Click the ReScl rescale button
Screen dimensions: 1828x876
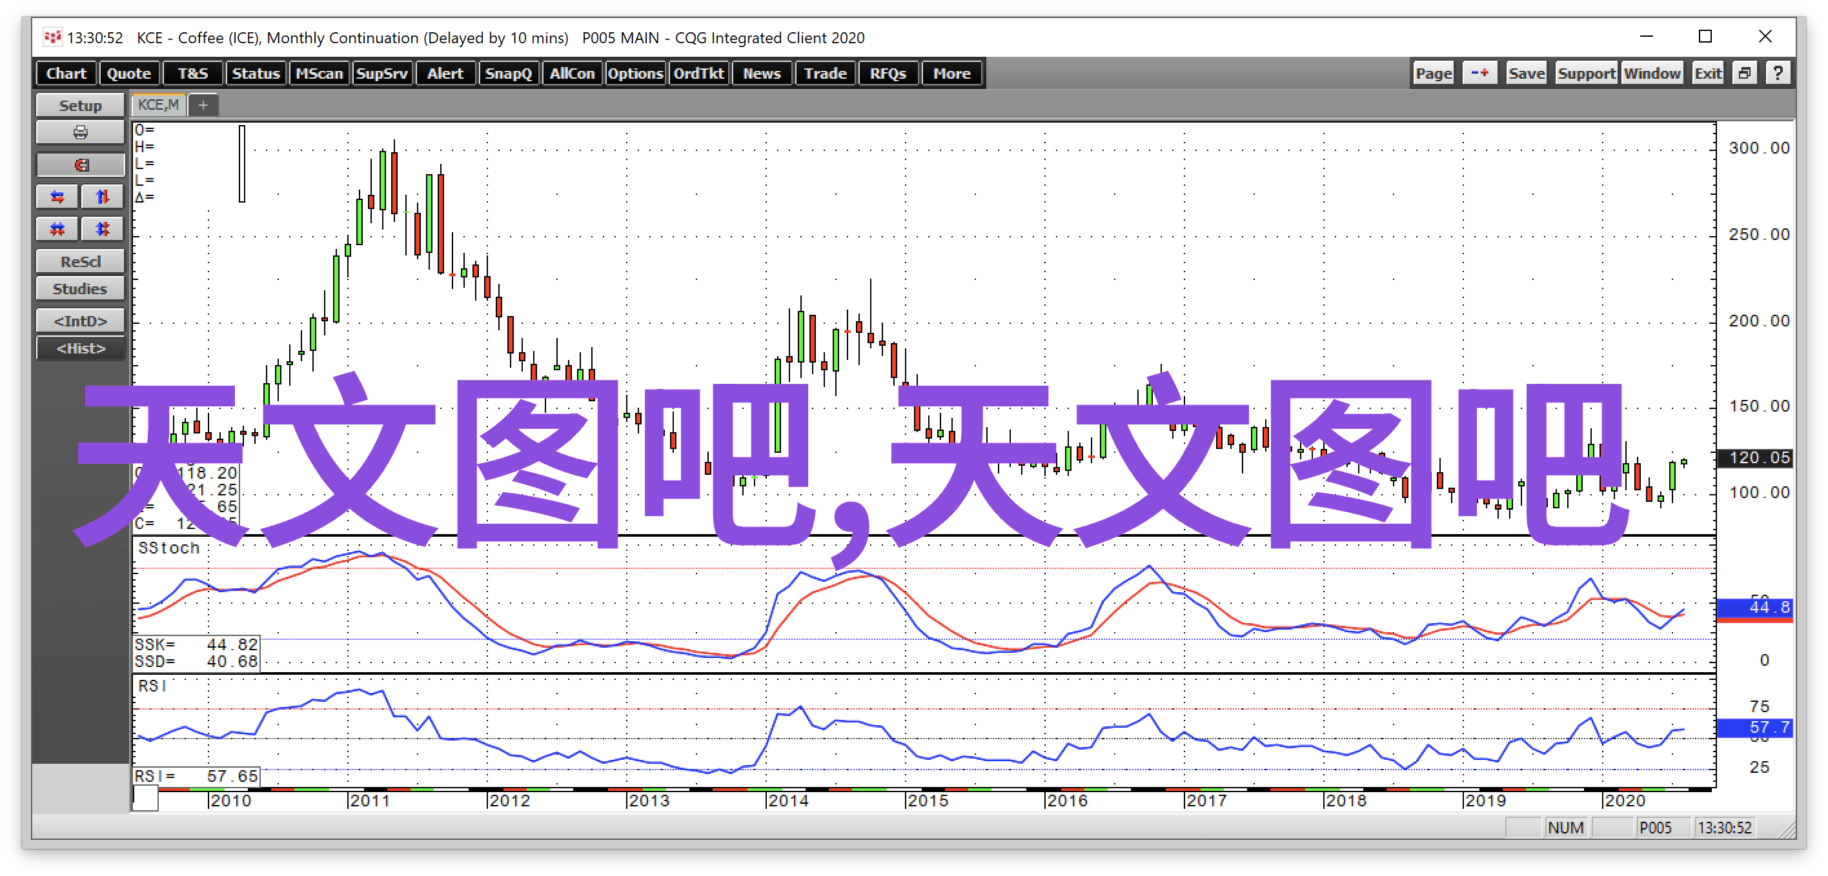click(x=80, y=261)
